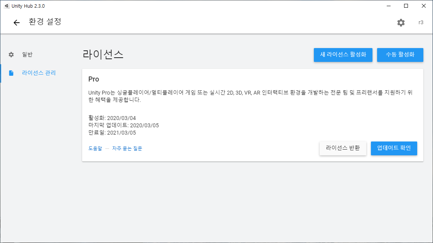The height and width of the screenshot is (243, 433).
Task: Maximize the Unity Hub window
Action: pos(406,6)
